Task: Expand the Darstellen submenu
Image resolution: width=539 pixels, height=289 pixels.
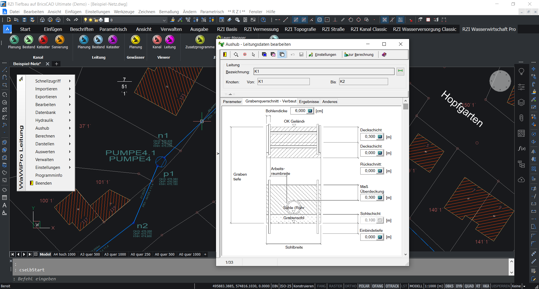Action: (x=50, y=144)
